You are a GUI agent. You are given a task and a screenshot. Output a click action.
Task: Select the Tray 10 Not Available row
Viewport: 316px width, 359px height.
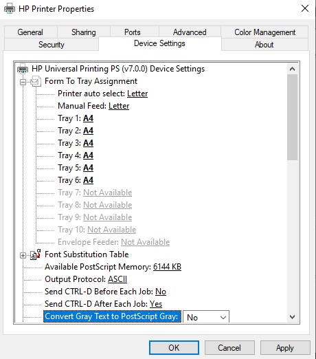tap(97, 230)
